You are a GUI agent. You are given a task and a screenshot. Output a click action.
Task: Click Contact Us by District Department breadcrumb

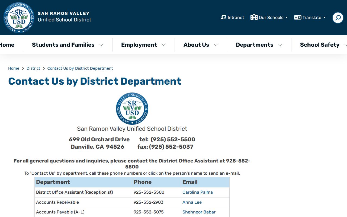click(80, 68)
